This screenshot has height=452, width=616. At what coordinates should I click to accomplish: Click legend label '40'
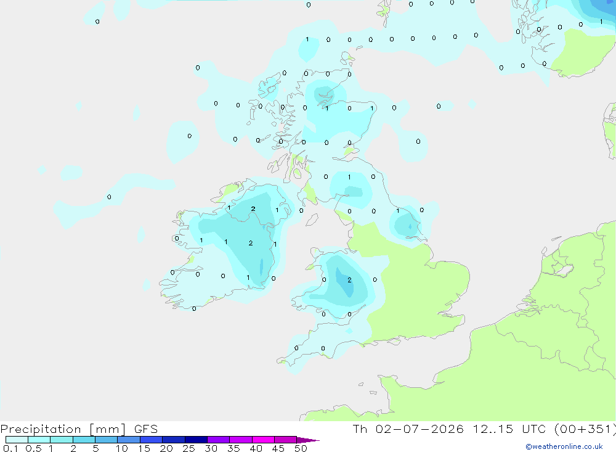point(256,448)
